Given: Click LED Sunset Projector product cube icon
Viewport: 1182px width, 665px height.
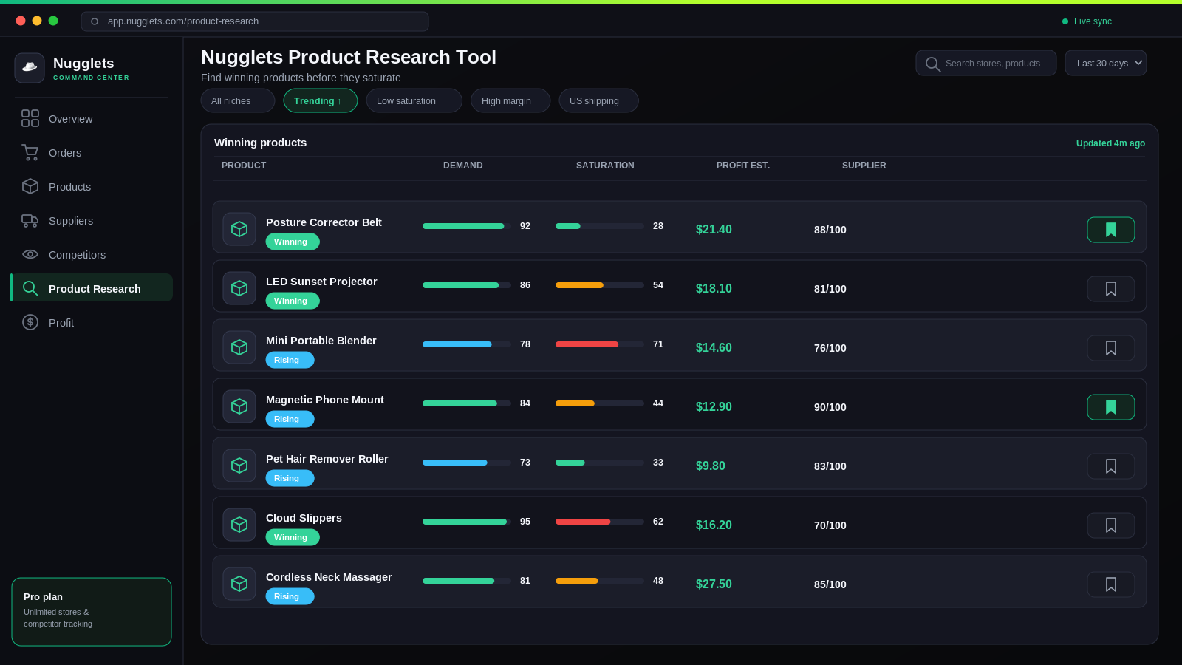Looking at the screenshot, I should click(239, 288).
